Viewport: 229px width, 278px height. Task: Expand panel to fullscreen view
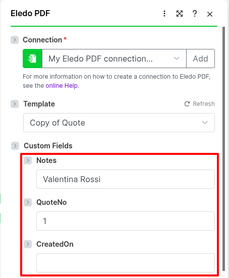(180, 14)
